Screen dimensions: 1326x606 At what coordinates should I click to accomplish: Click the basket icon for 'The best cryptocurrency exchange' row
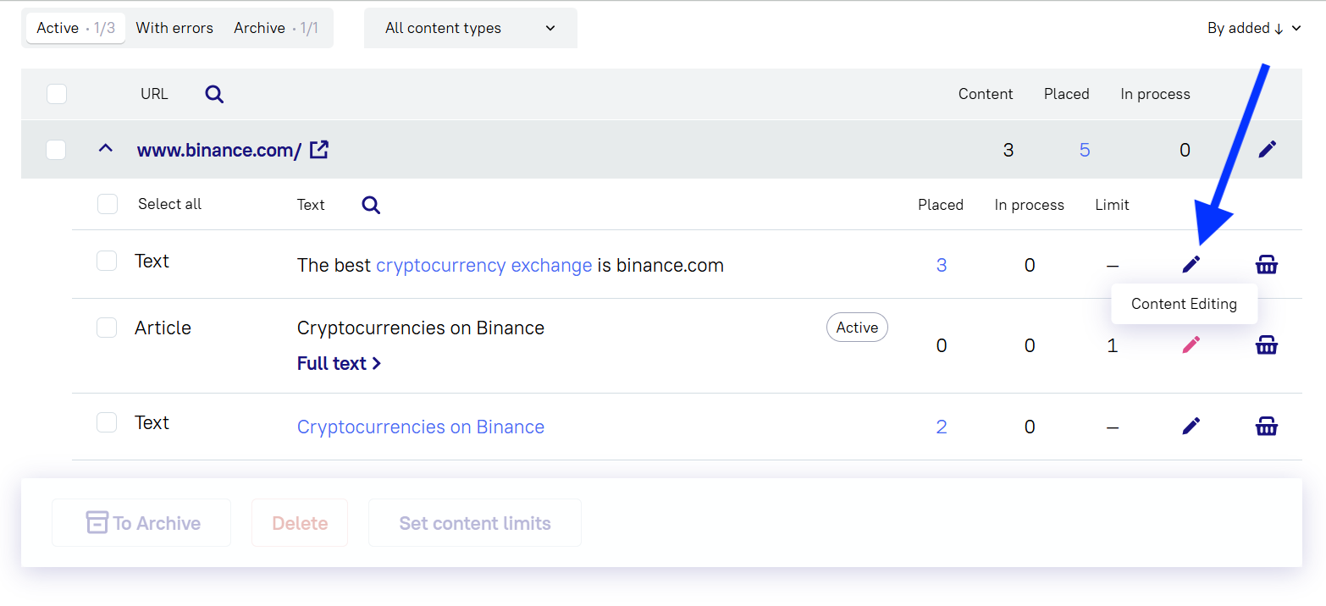coord(1267,265)
